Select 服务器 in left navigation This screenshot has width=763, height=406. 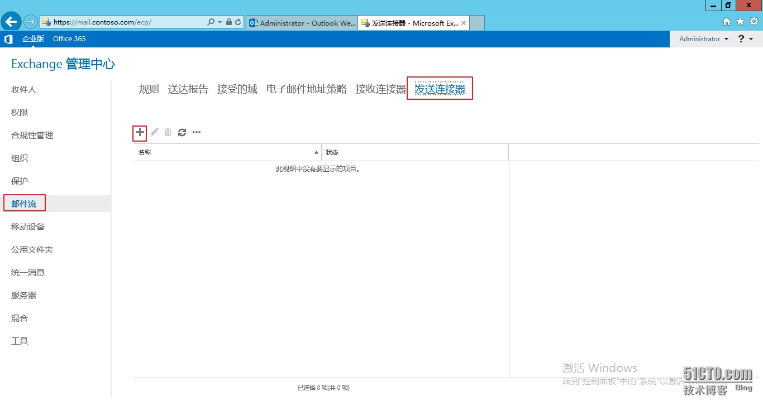point(24,296)
